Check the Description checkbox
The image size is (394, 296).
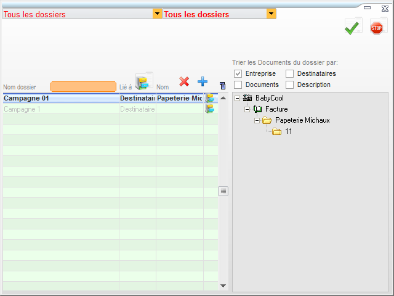[x=290, y=84]
